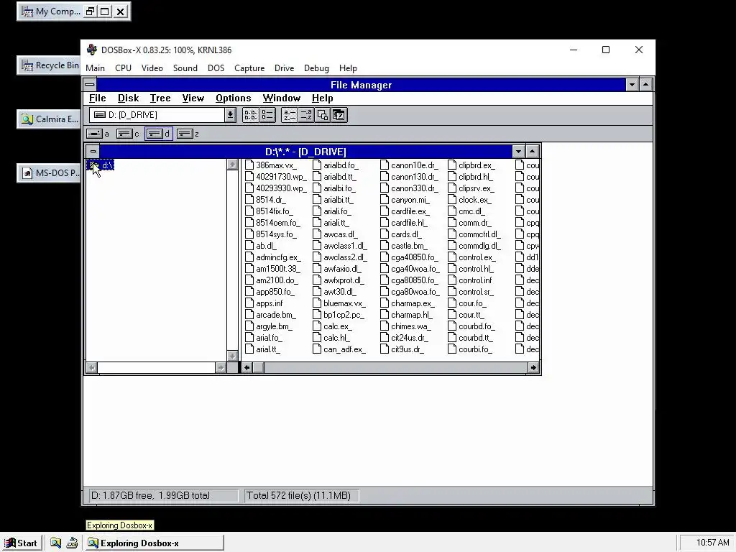Select file control.inf

pyautogui.click(x=470, y=280)
